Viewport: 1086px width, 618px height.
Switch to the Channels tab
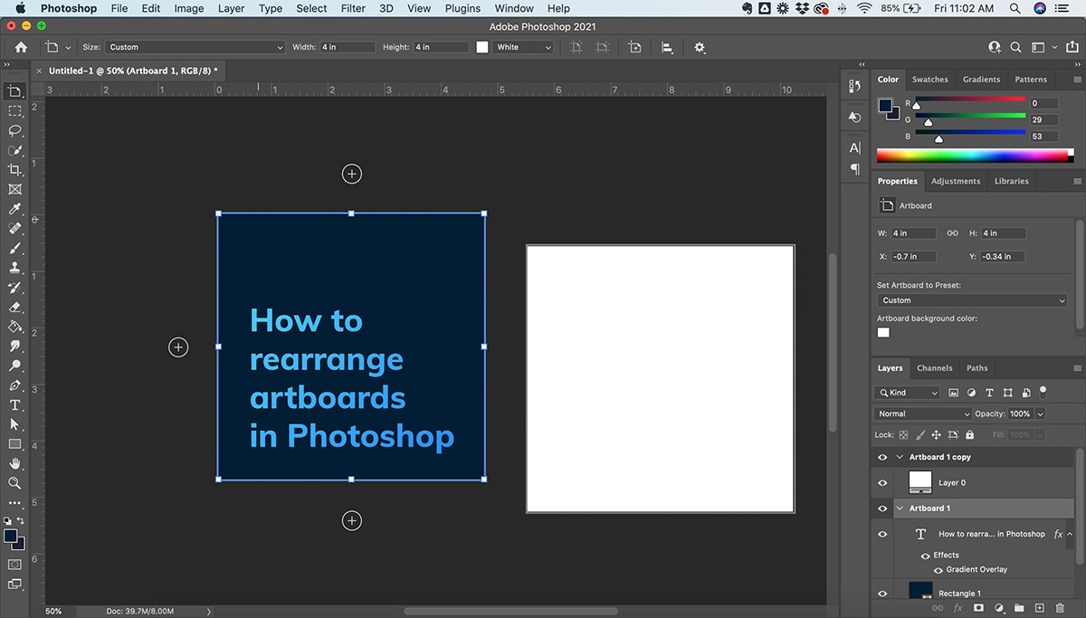pos(934,367)
